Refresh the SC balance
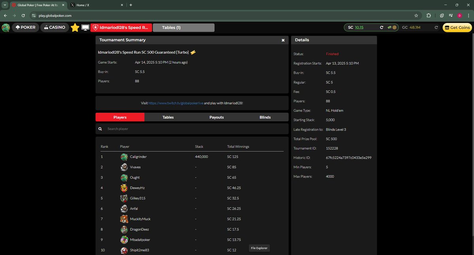Viewport: 474px width, 255px height. (382, 28)
